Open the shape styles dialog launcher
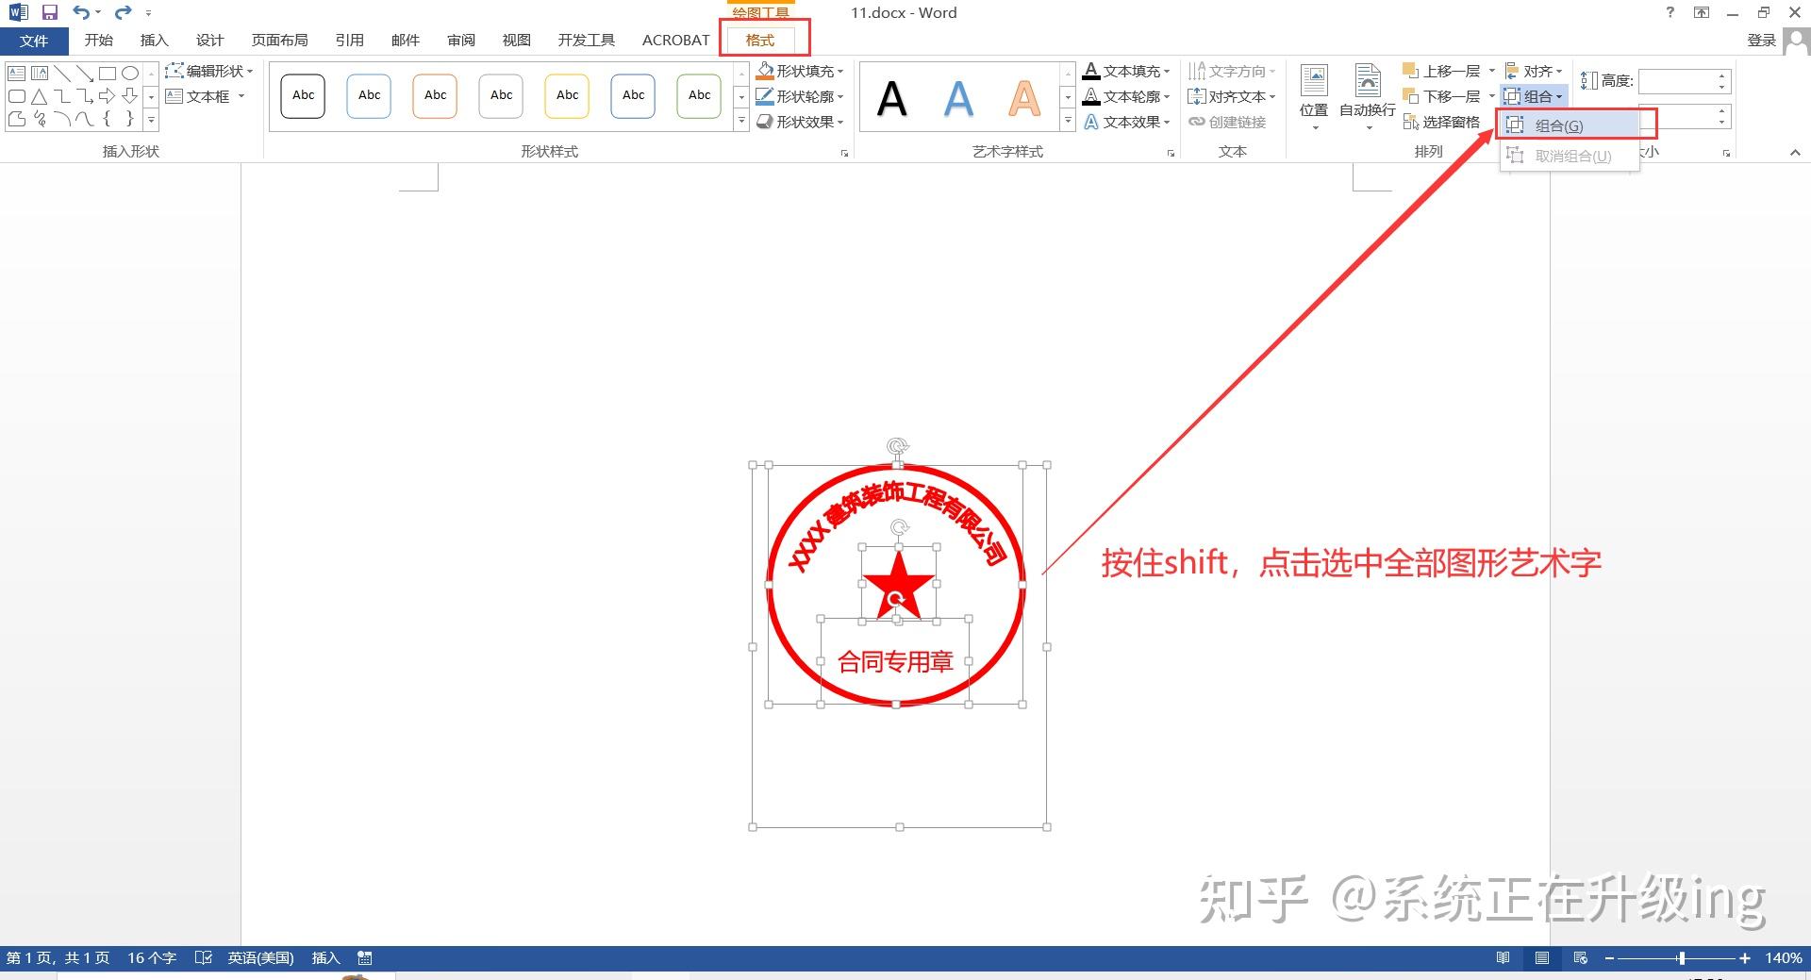 (844, 153)
